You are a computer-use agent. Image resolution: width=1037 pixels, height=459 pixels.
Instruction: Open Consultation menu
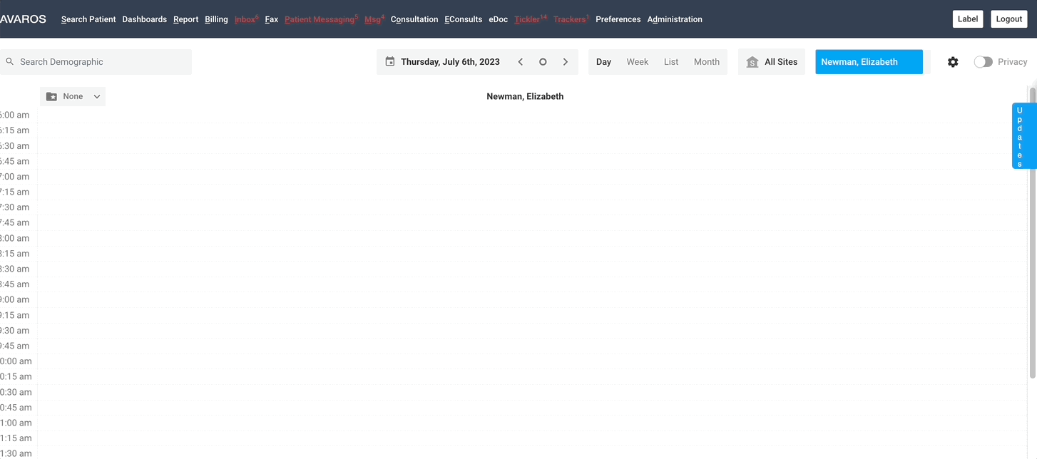(414, 19)
